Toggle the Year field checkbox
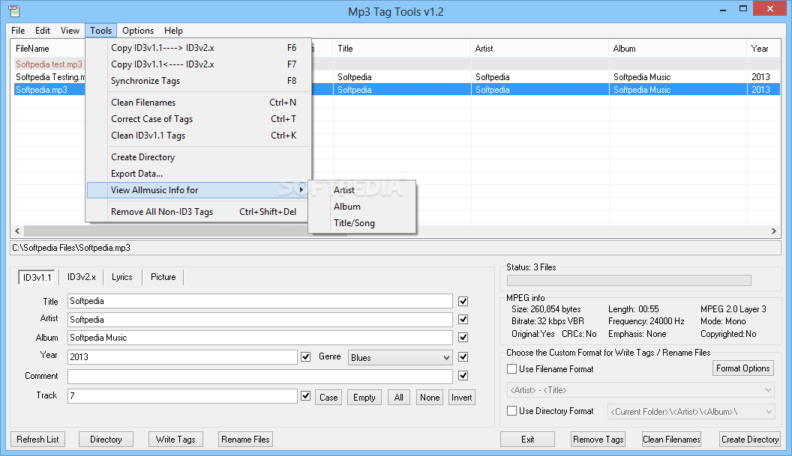Viewport: 792px width, 456px height. 305,357
